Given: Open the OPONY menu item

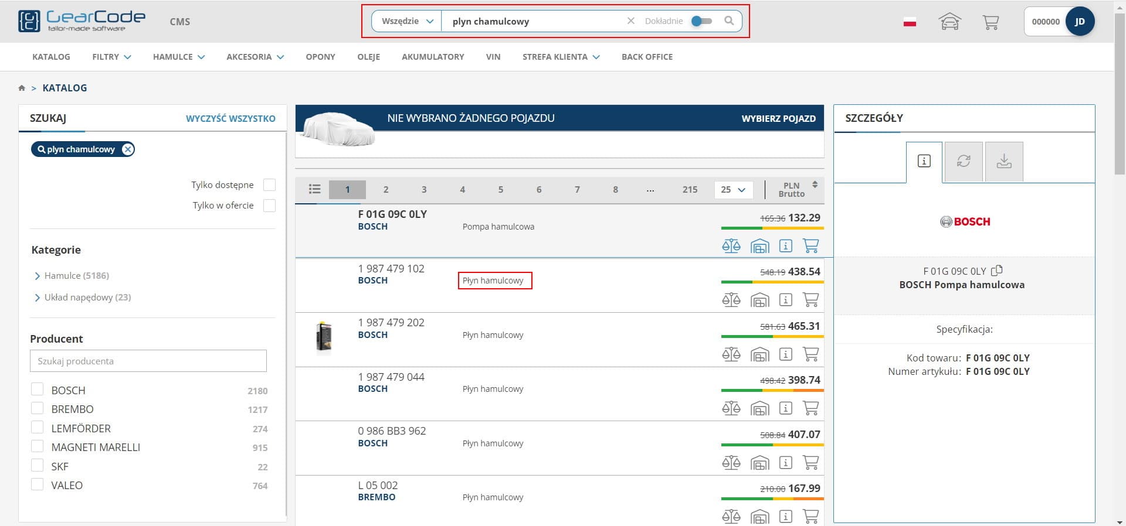Looking at the screenshot, I should (320, 57).
